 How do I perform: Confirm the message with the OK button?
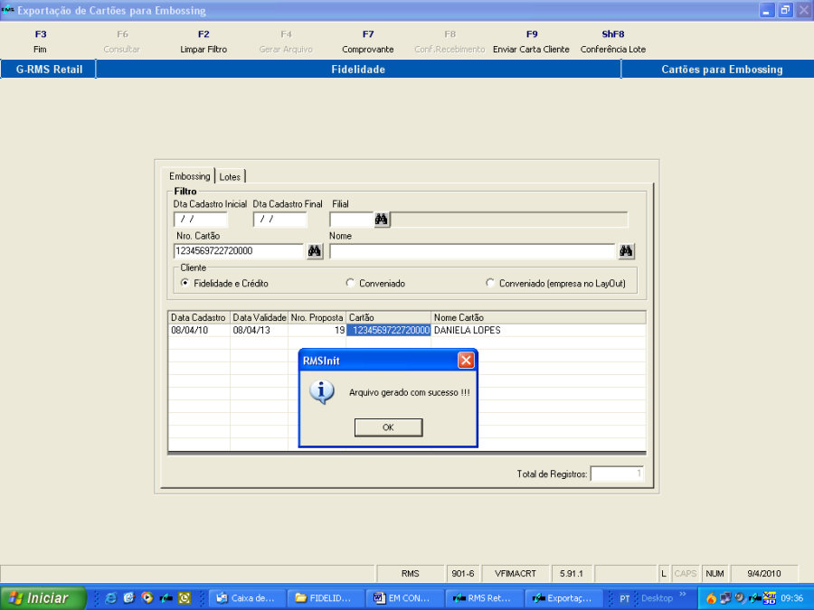[x=388, y=427]
